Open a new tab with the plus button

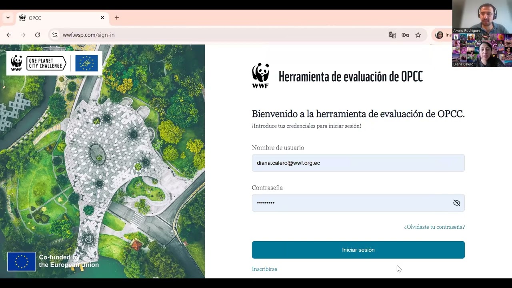coord(117,18)
